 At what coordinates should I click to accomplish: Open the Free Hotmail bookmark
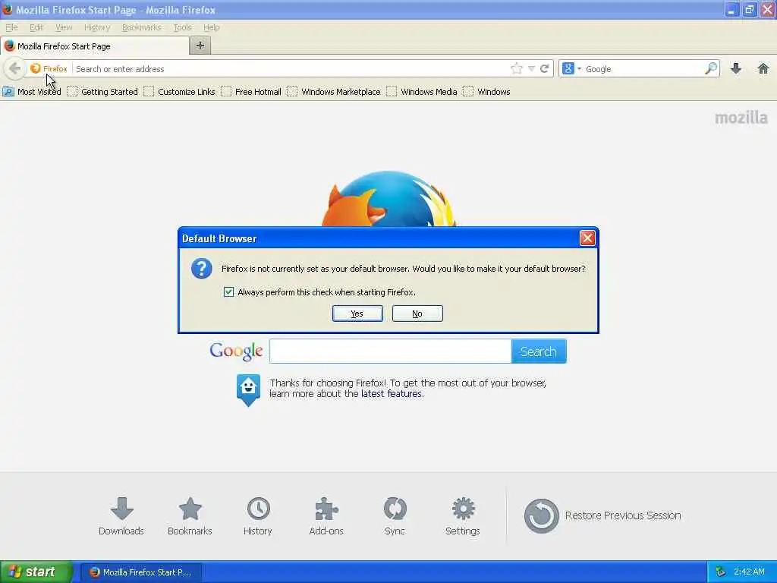(251, 92)
